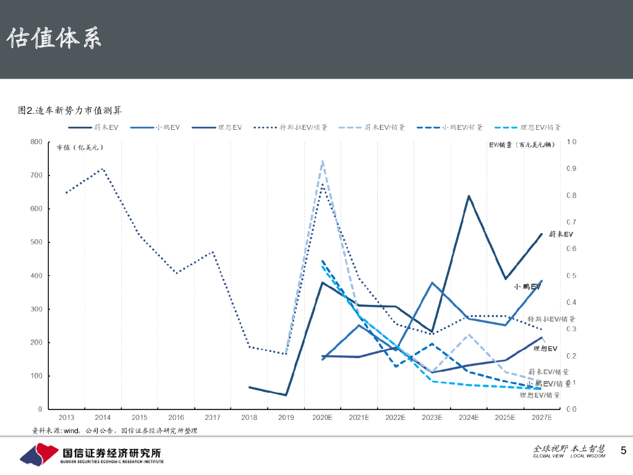Click the 700 value on left axis
Screen dimensions: 633x475
pos(36,175)
